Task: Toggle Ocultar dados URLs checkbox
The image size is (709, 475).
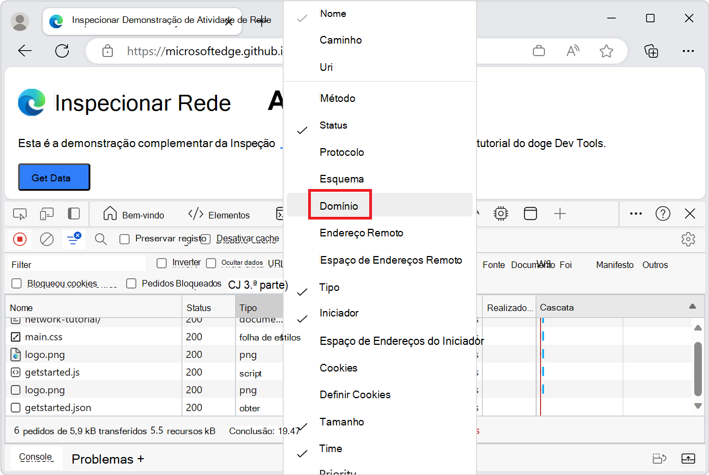Action: tap(211, 263)
